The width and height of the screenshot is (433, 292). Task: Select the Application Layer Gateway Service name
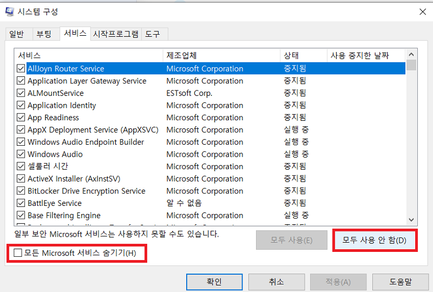click(x=87, y=81)
